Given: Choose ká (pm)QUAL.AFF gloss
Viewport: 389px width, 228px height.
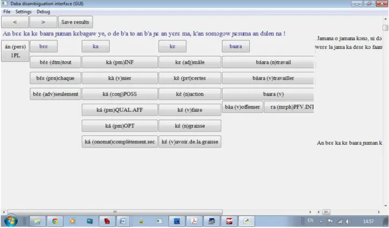Looking at the screenshot, I should point(120,110).
